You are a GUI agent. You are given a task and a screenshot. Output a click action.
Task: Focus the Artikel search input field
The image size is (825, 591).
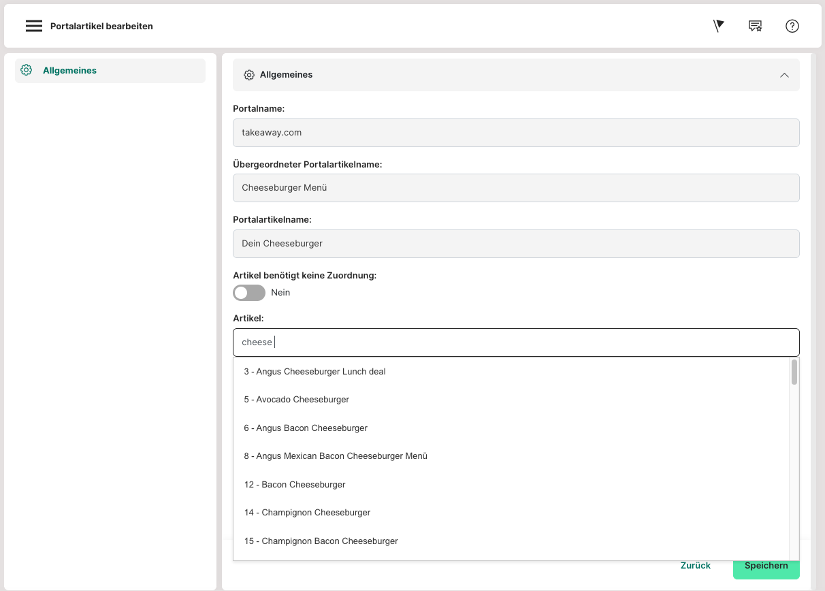click(515, 342)
